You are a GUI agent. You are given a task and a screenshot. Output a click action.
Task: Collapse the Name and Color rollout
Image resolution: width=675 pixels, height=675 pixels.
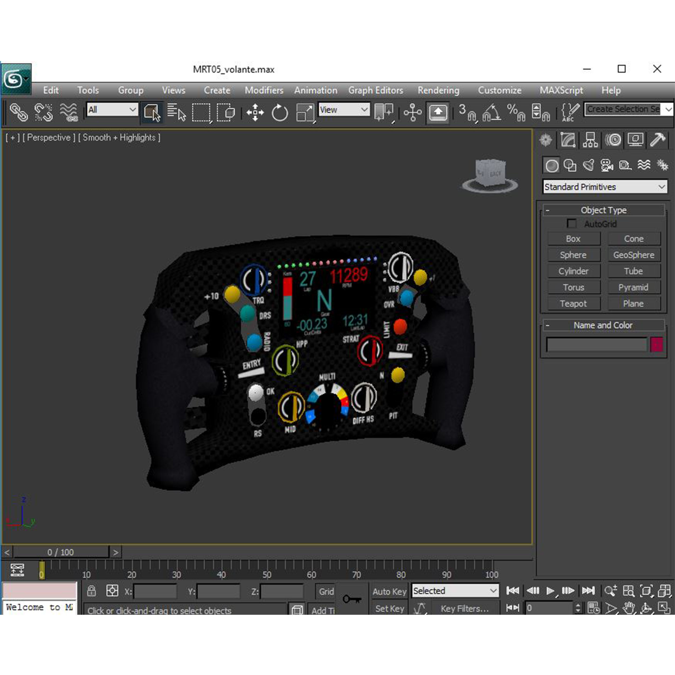coord(603,325)
